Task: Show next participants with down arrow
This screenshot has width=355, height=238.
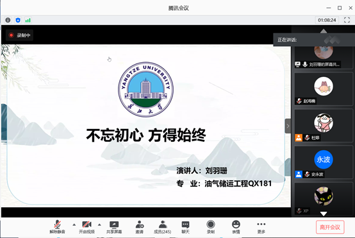Action: click(x=324, y=214)
